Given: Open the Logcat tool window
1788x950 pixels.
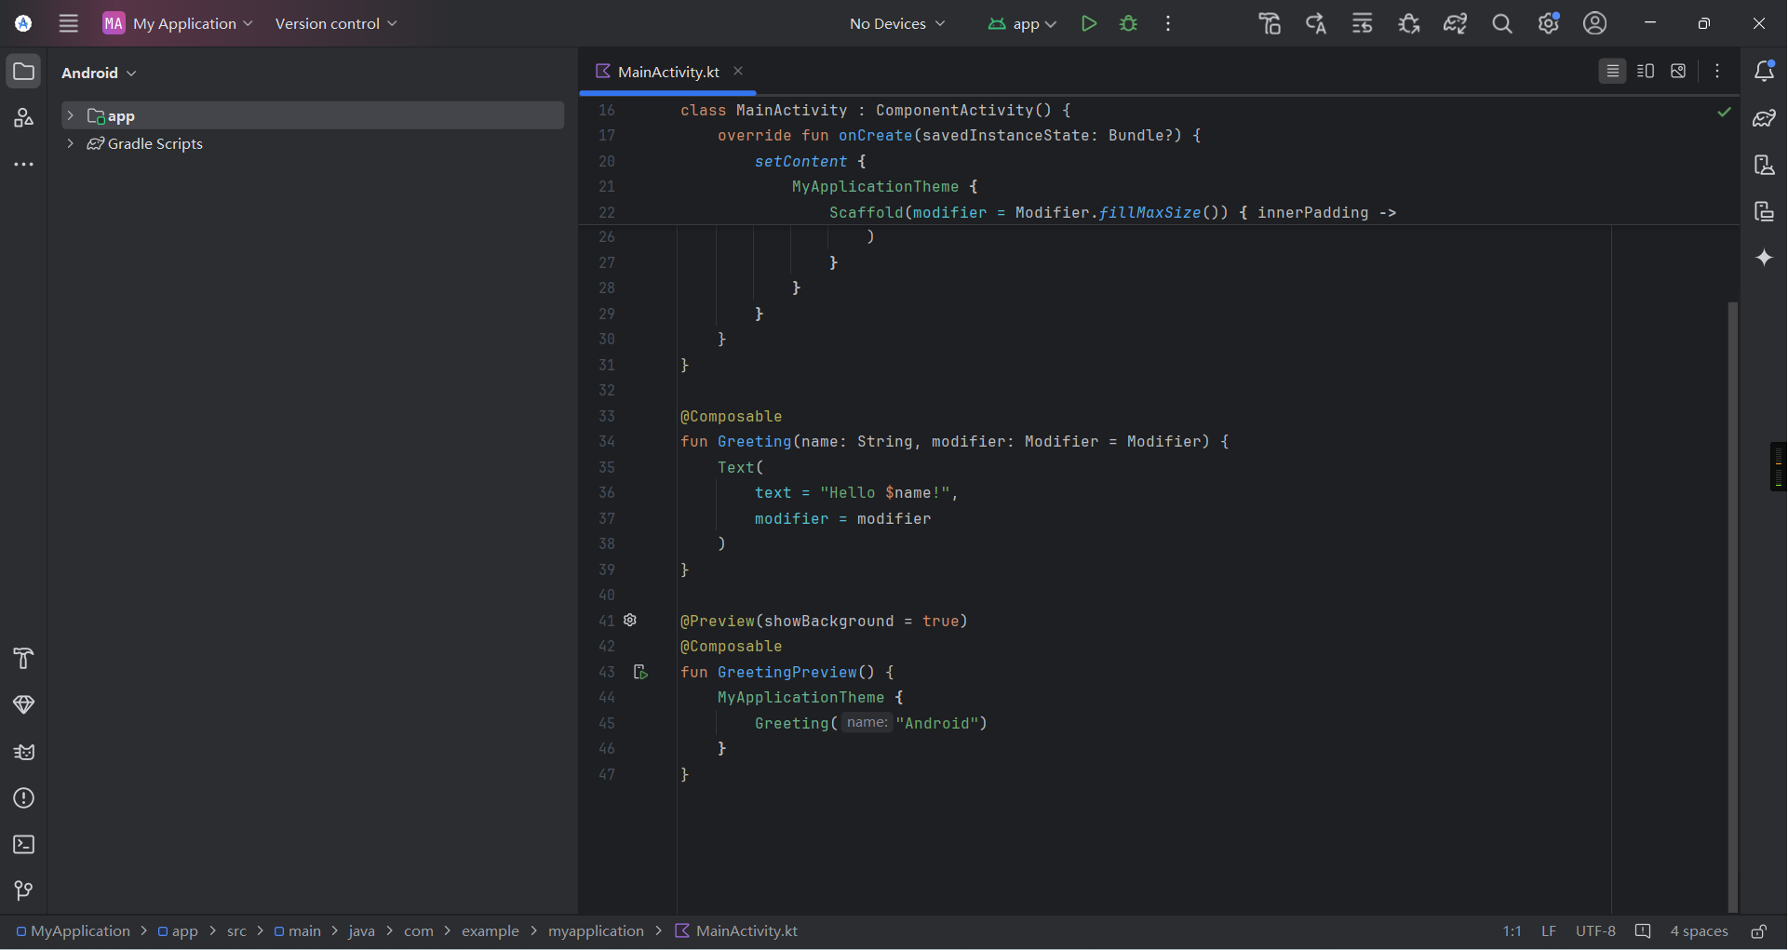Looking at the screenshot, I should (x=24, y=752).
